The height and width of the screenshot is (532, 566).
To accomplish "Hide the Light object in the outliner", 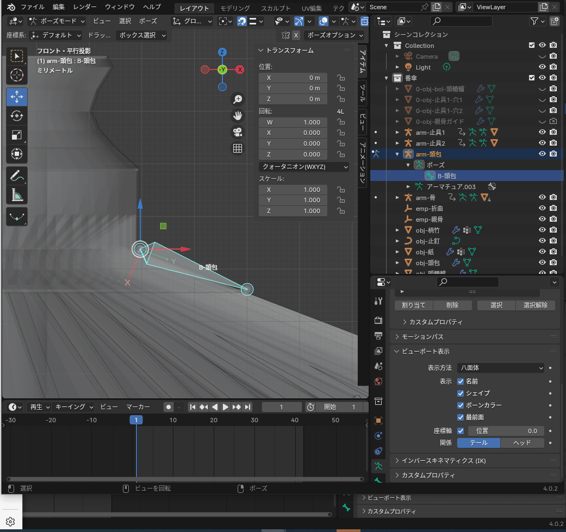I will pos(542,67).
